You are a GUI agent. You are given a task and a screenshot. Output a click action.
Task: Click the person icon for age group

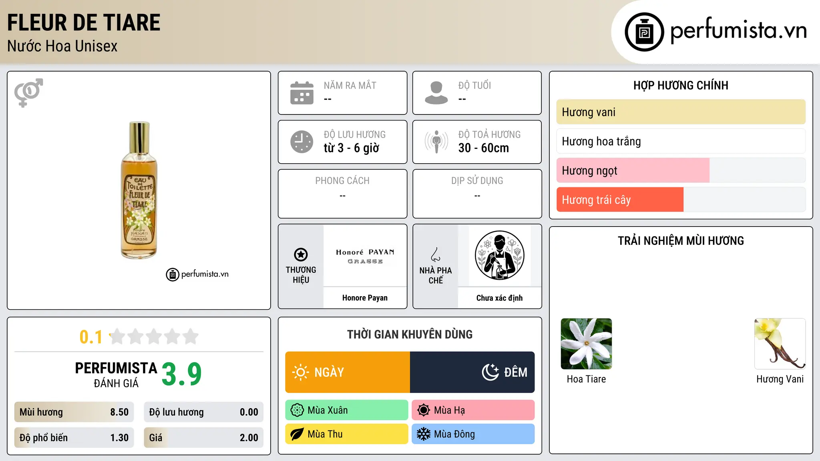tap(436, 93)
